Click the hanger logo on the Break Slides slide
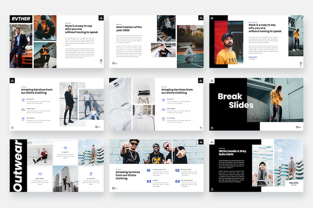Screen dimensions: 313x208 click(212, 80)
